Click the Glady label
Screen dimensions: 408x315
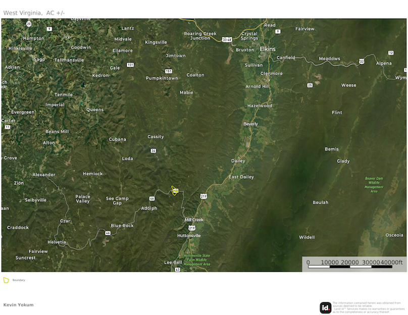pyautogui.click(x=343, y=161)
